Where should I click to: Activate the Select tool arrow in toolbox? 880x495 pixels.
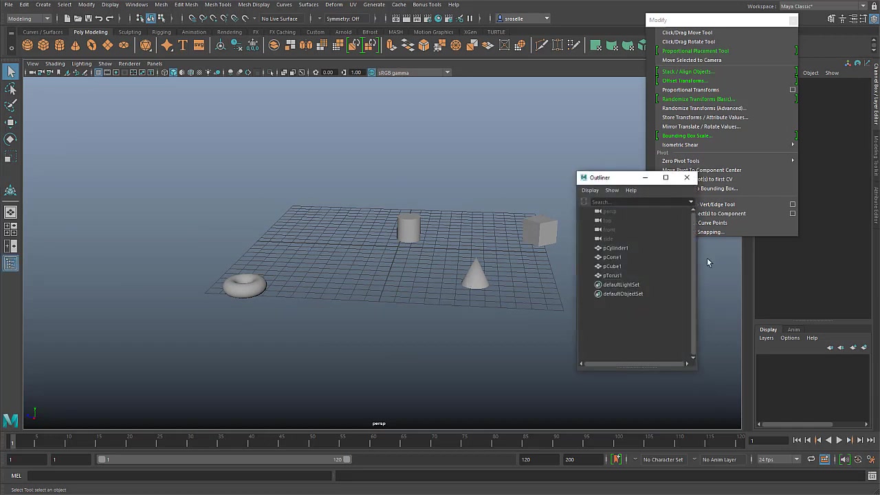(x=11, y=72)
